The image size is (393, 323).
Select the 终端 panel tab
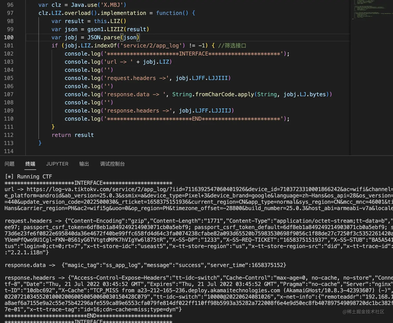[30, 164]
